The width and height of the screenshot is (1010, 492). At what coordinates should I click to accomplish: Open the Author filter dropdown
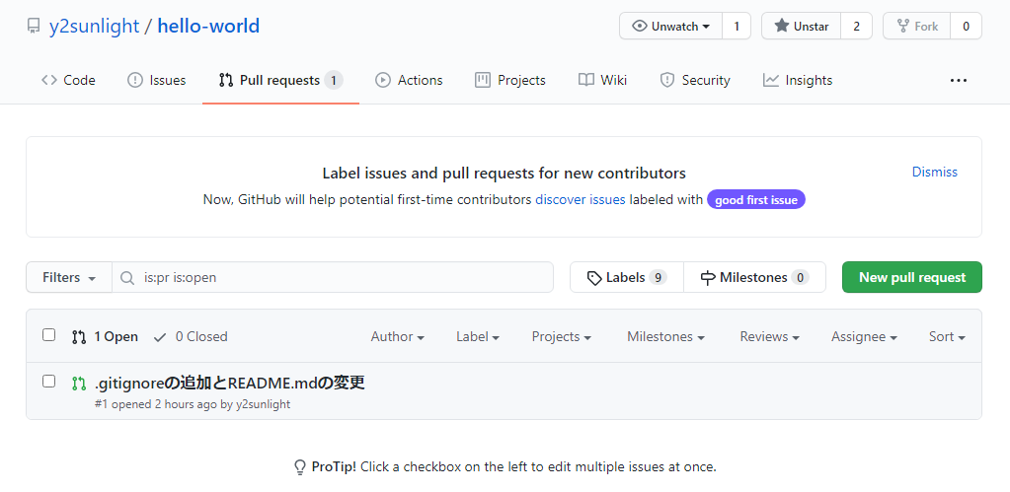coord(397,336)
